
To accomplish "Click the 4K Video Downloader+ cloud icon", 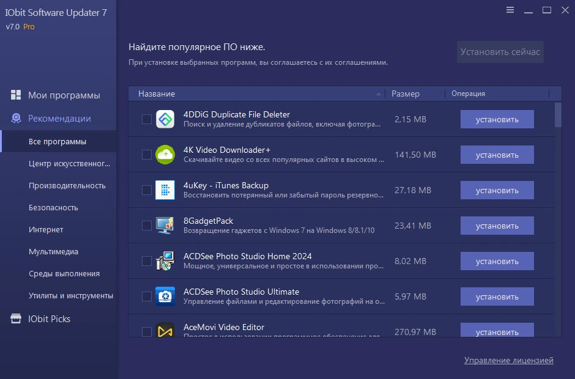I will 165,155.
